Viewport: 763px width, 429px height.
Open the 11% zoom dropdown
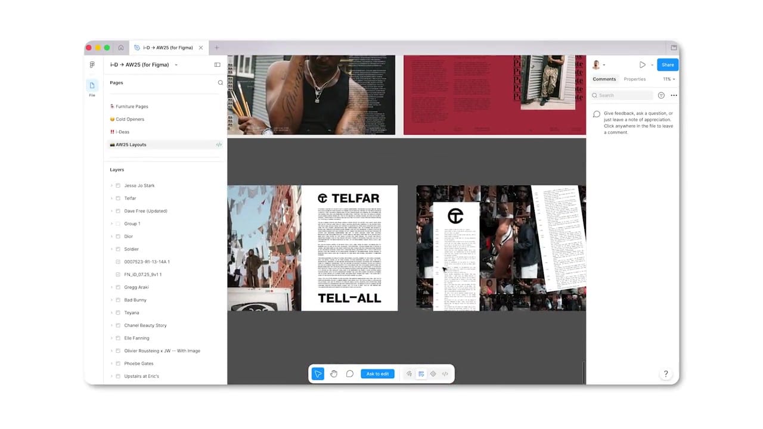pyautogui.click(x=669, y=79)
